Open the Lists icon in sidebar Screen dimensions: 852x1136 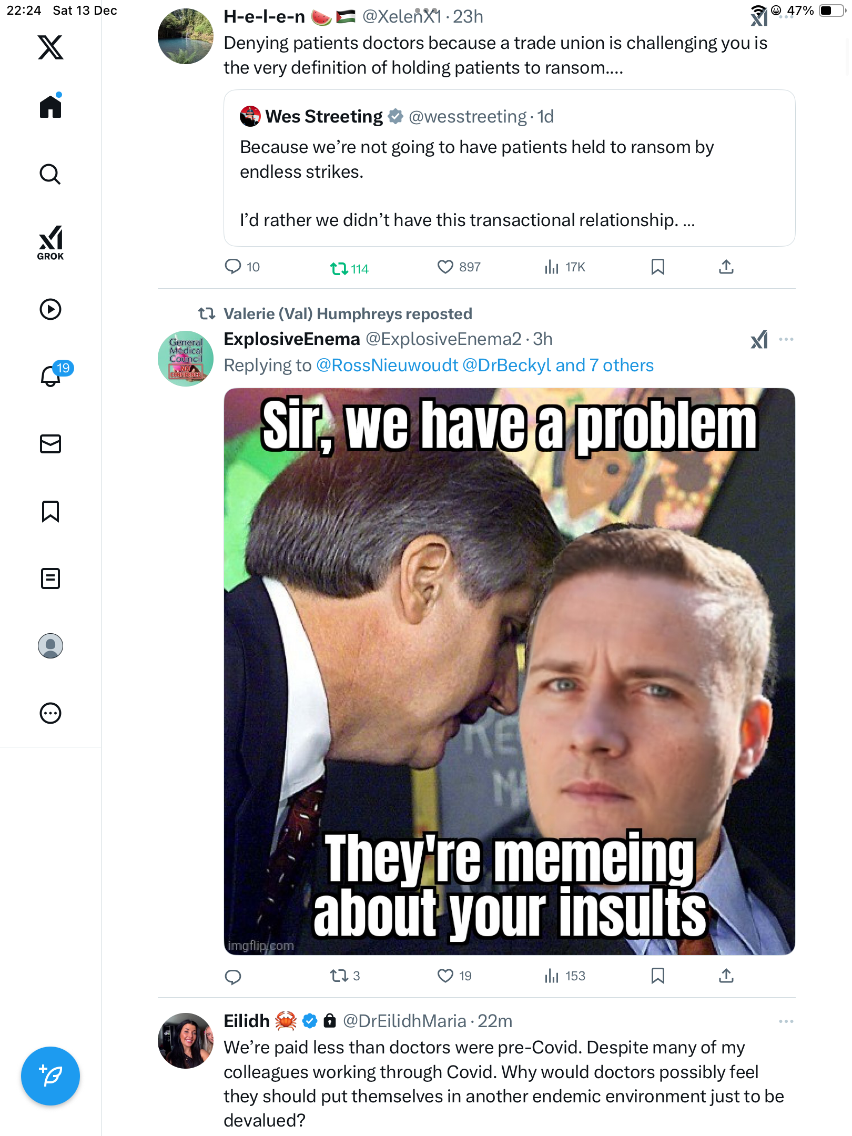coord(50,579)
